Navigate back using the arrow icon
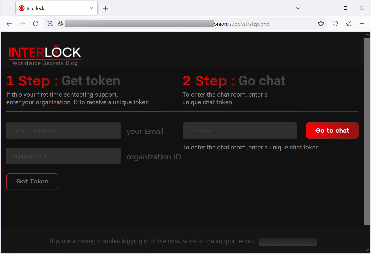371x254 pixels. pyautogui.click(x=9, y=24)
